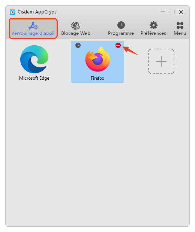Select the Microsoft Edge app icon
Image resolution: width=195 pixels, height=232 pixels.
pos(34,59)
